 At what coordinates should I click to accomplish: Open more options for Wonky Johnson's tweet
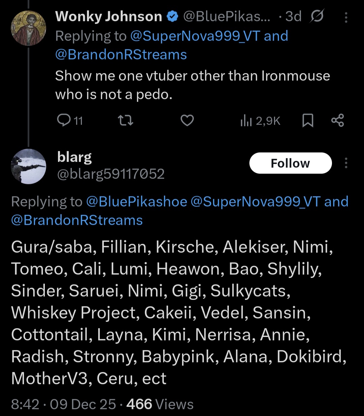pyautogui.click(x=346, y=18)
